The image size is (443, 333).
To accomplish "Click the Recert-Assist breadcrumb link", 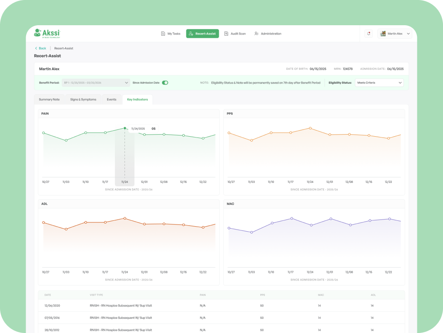I will tap(64, 48).
